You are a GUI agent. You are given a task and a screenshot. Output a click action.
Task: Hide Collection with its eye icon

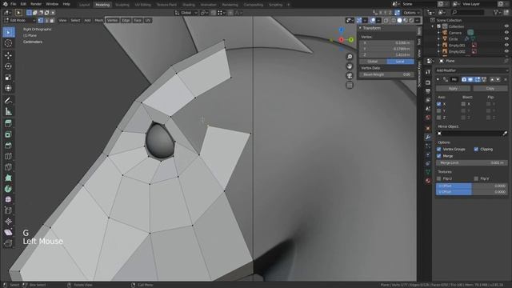(506, 26)
